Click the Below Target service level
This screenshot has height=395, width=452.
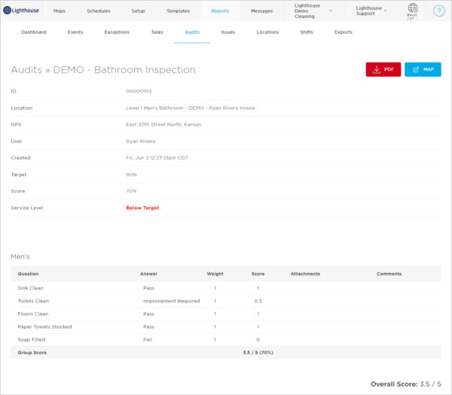[142, 208]
